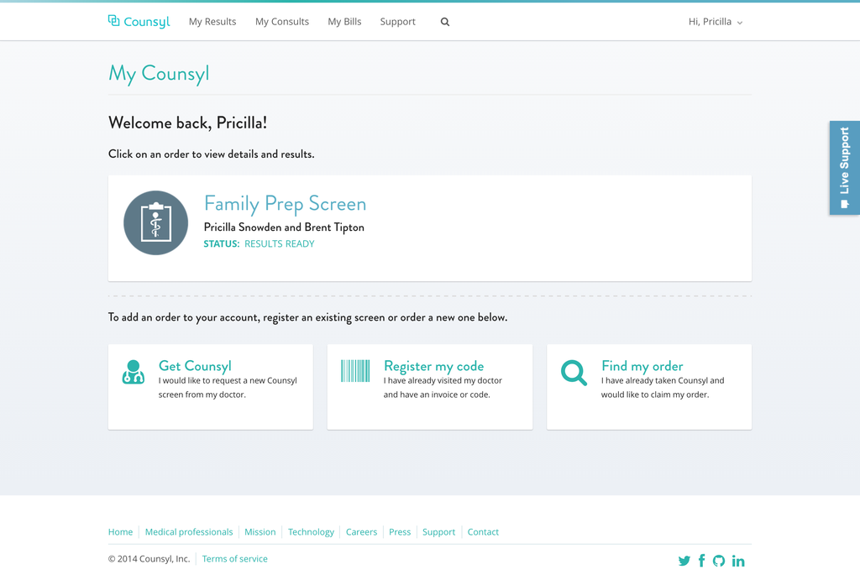Click the My Counsyl page title

click(159, 74)
